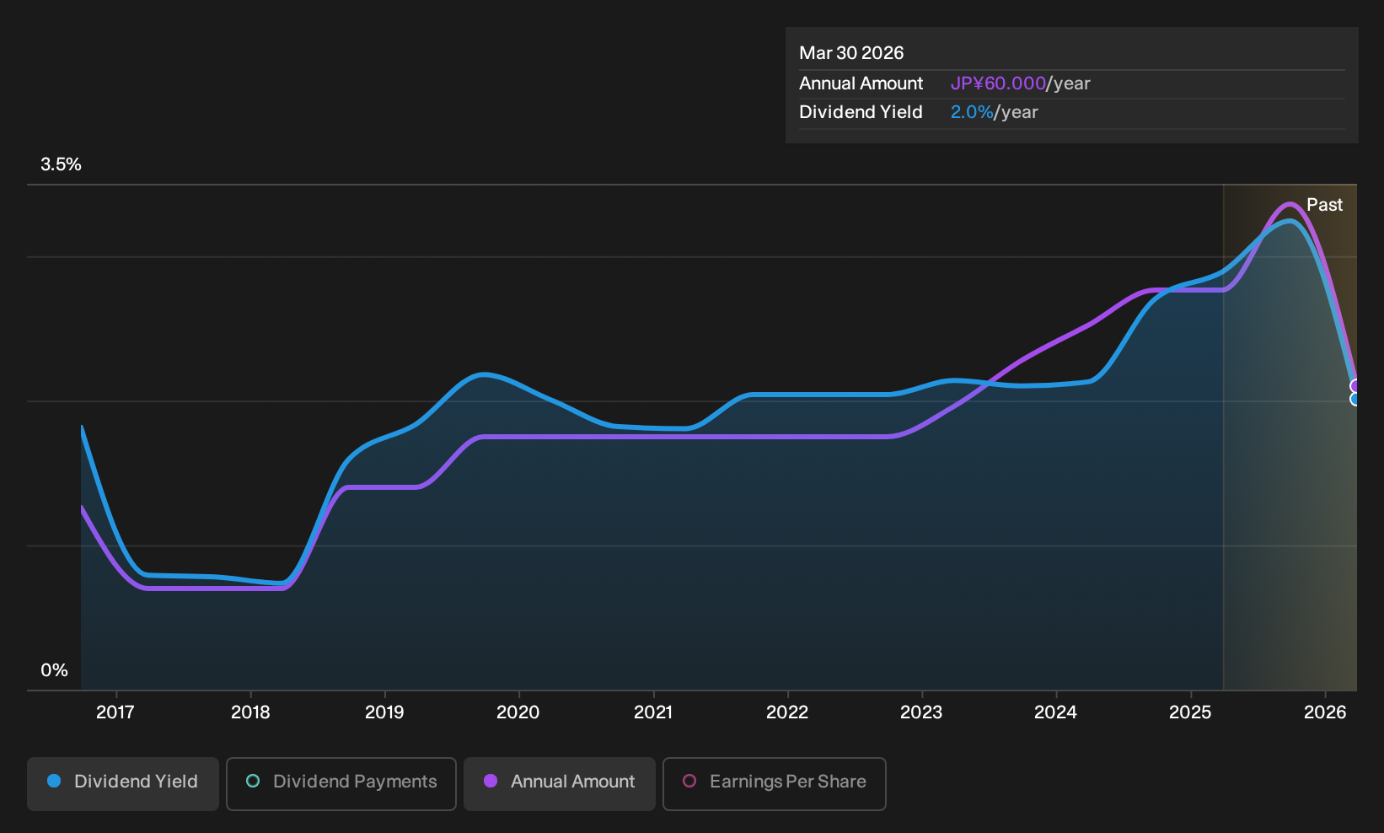Toggle the Earnings Per Share series

tap(775, 783)
